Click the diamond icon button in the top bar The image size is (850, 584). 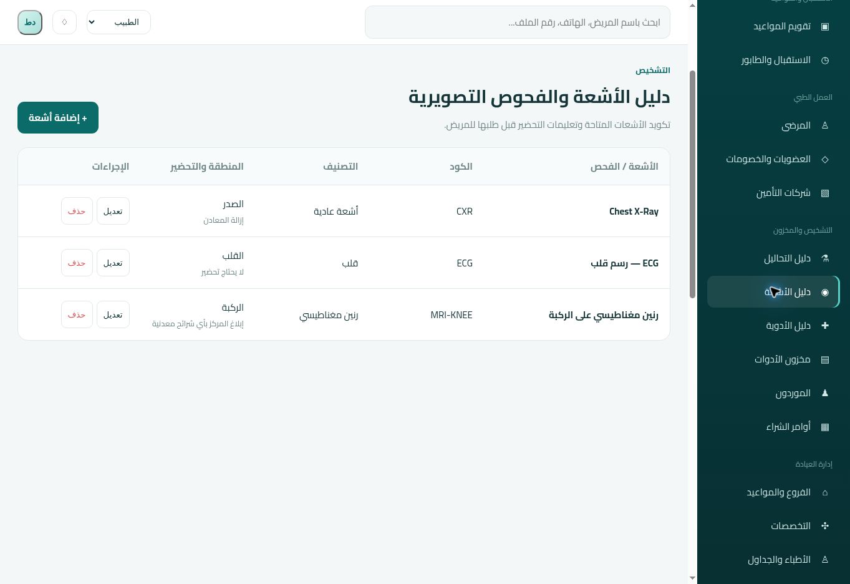click(x=64, y=22)
